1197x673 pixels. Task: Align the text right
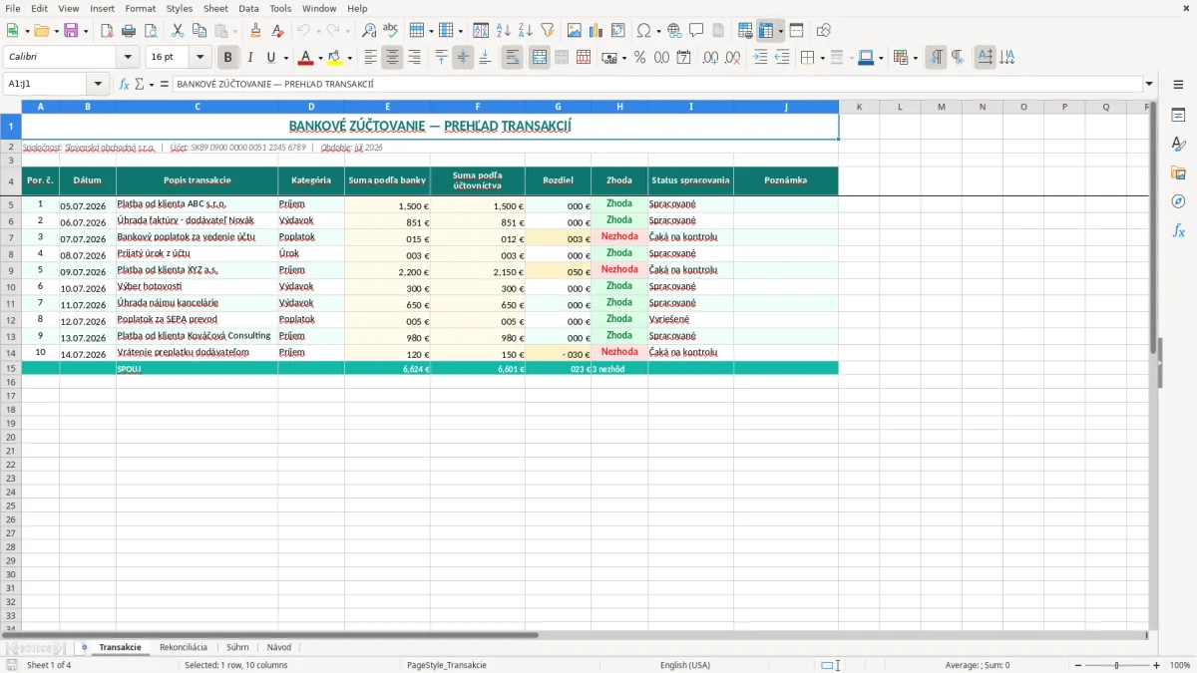tap(414, 58)
